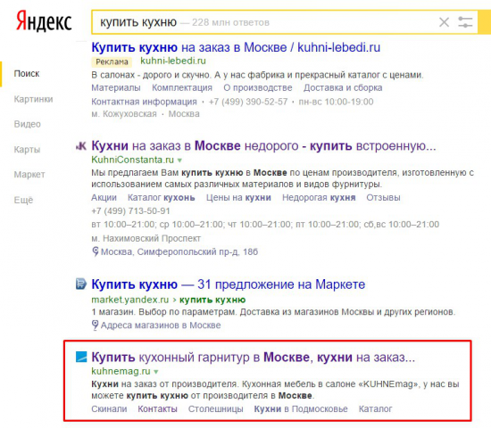Viewport: 491px width, 428px height.
Task: Open Кухни в Подмосковье sitelink
Action: tap(301, 409)
